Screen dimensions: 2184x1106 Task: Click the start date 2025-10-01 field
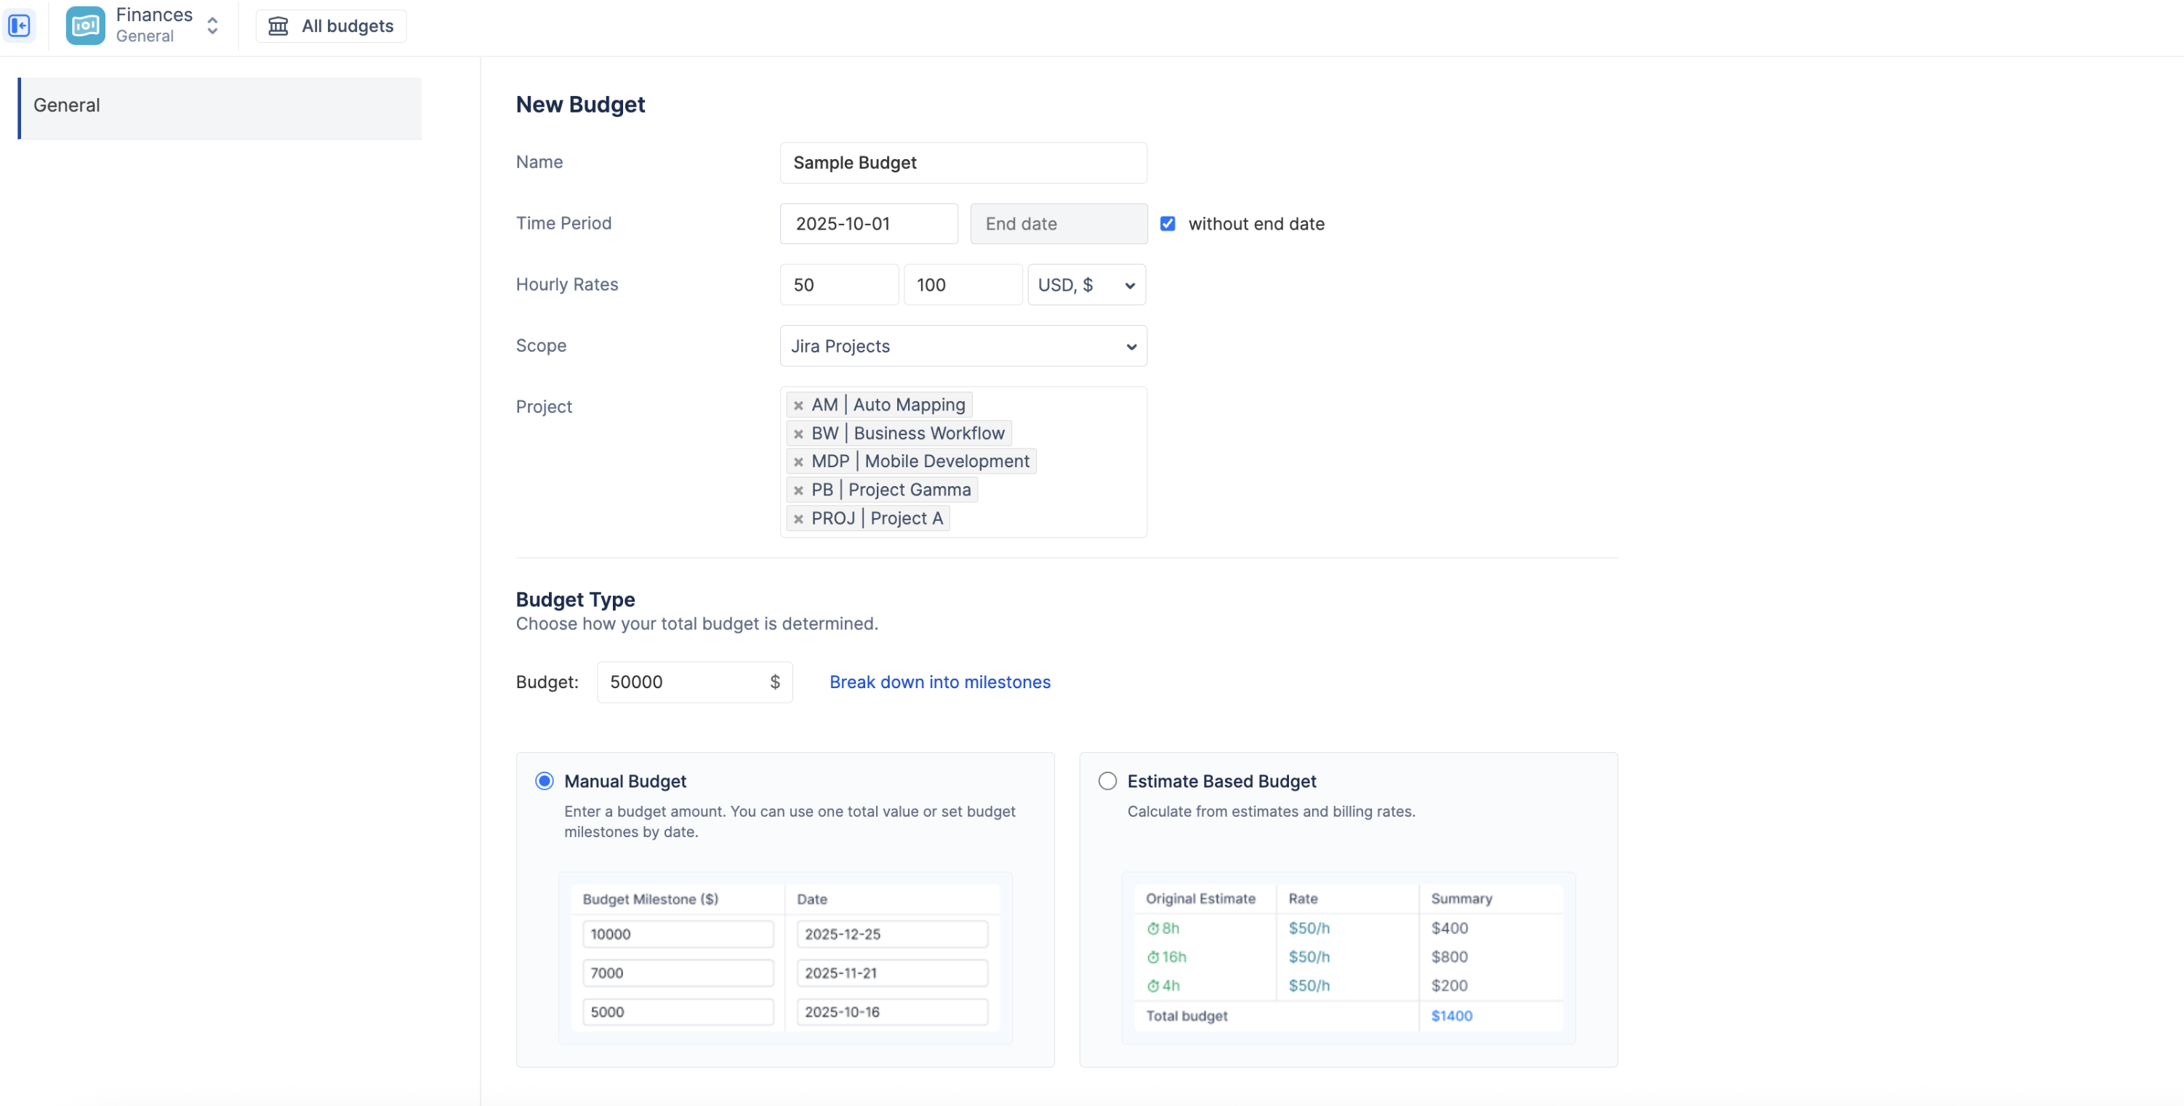tap(868, 224)
